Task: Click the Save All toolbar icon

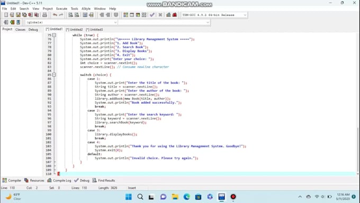Action: pos(24,15)
